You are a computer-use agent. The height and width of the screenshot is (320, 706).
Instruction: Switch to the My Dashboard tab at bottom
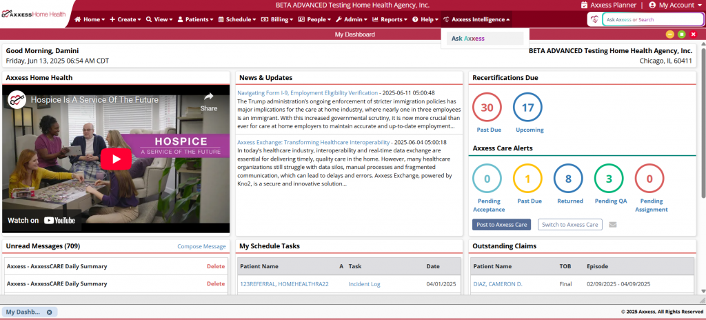[23, 312]
